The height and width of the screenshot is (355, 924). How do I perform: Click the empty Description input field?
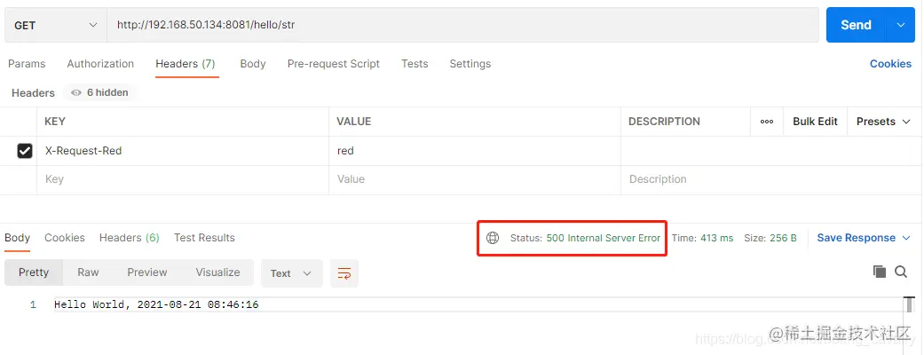[770, 179]
